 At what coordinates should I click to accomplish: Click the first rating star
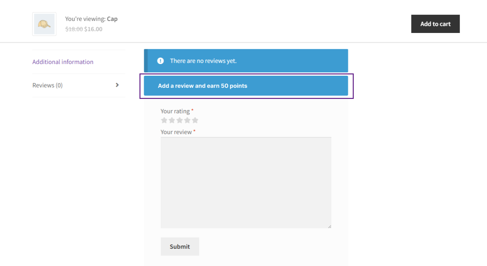tap(164, 120)
